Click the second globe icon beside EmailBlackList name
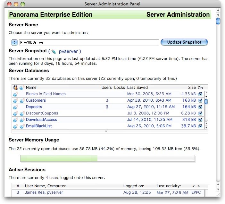Screen dimensions: 225x204 click(22, 126)
